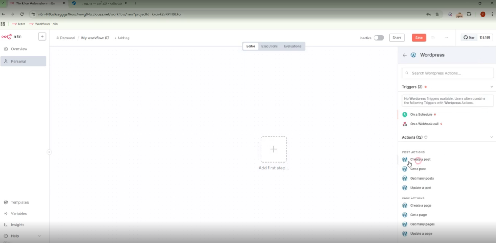Collapse the Actions section chevron
The height and width of the screenshot is (243, 496).
(x=491, y=137)
